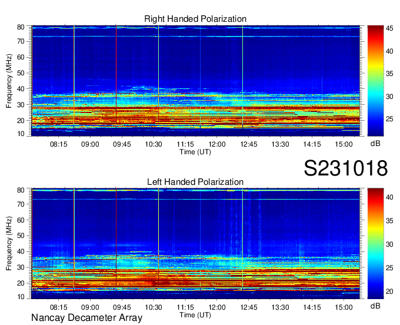Click the 08:15 time tick on the Right Handed plot
The height and width of the screenshot is (325, 400).
pos(59,144)
